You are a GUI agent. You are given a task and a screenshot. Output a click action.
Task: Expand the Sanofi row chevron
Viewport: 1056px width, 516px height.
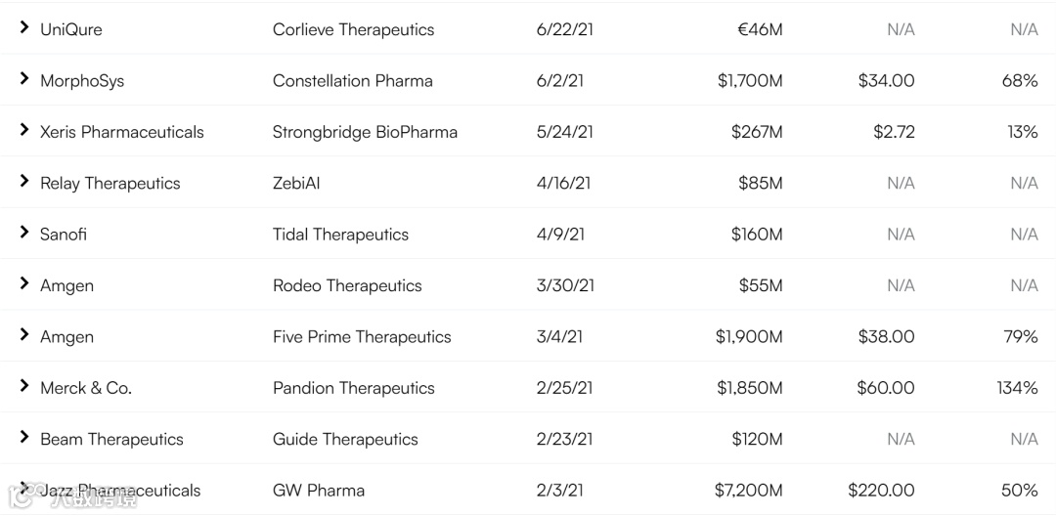point(24,233)
